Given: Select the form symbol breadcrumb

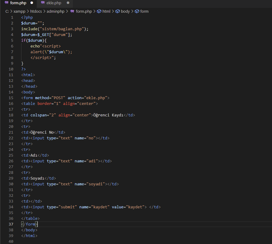Looking at the screenshot, I should [144, 11].
